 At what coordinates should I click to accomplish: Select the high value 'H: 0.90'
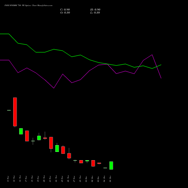pos(95,10)
